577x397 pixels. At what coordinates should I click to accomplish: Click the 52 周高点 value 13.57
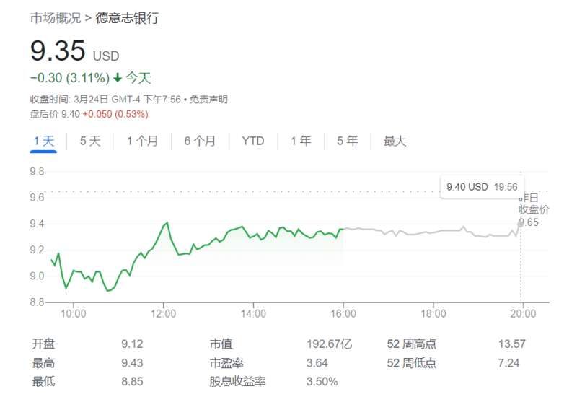coord(512,344)
